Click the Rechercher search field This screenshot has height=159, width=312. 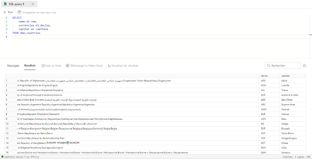(282, 66)
